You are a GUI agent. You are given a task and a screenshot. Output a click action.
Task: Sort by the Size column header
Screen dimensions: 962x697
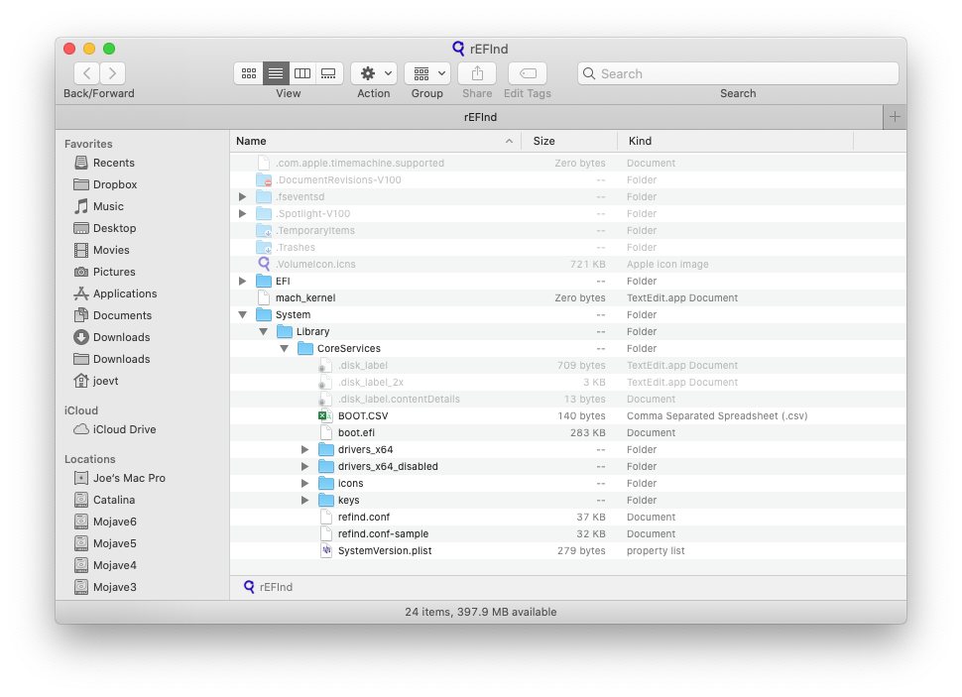tap(568, 141)
